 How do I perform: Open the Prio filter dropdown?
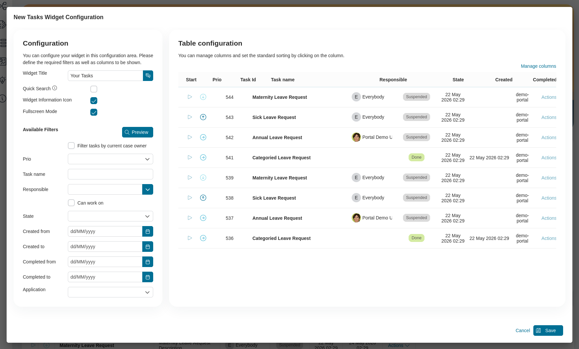[x=111, y=159]
